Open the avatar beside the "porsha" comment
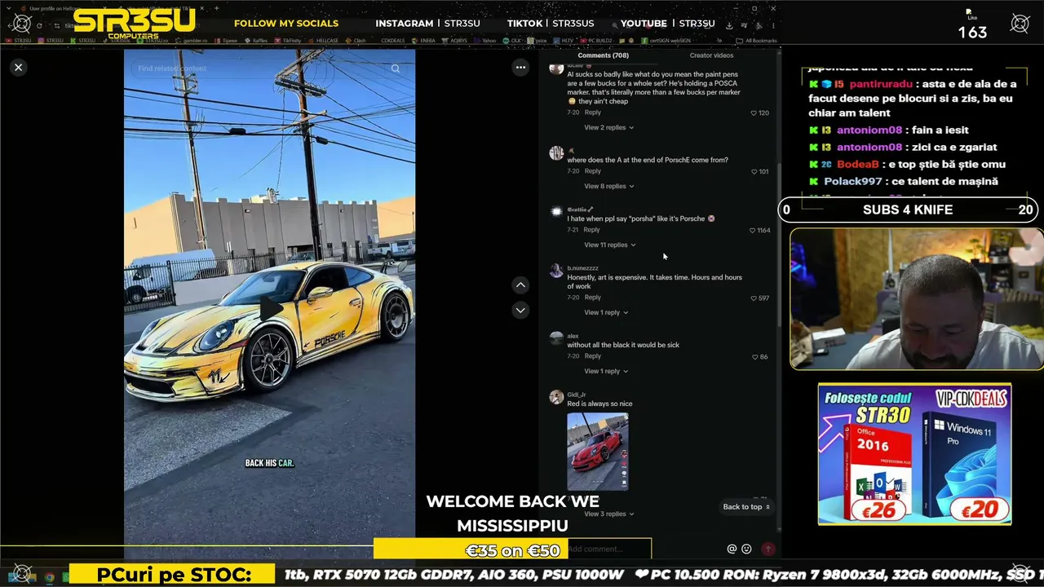 pos(556,212)
